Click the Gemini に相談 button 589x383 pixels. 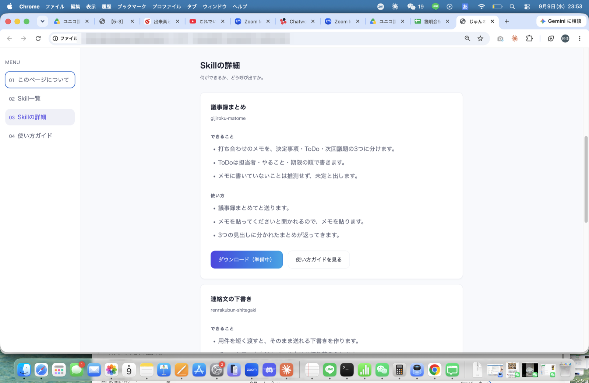(561, 21)
